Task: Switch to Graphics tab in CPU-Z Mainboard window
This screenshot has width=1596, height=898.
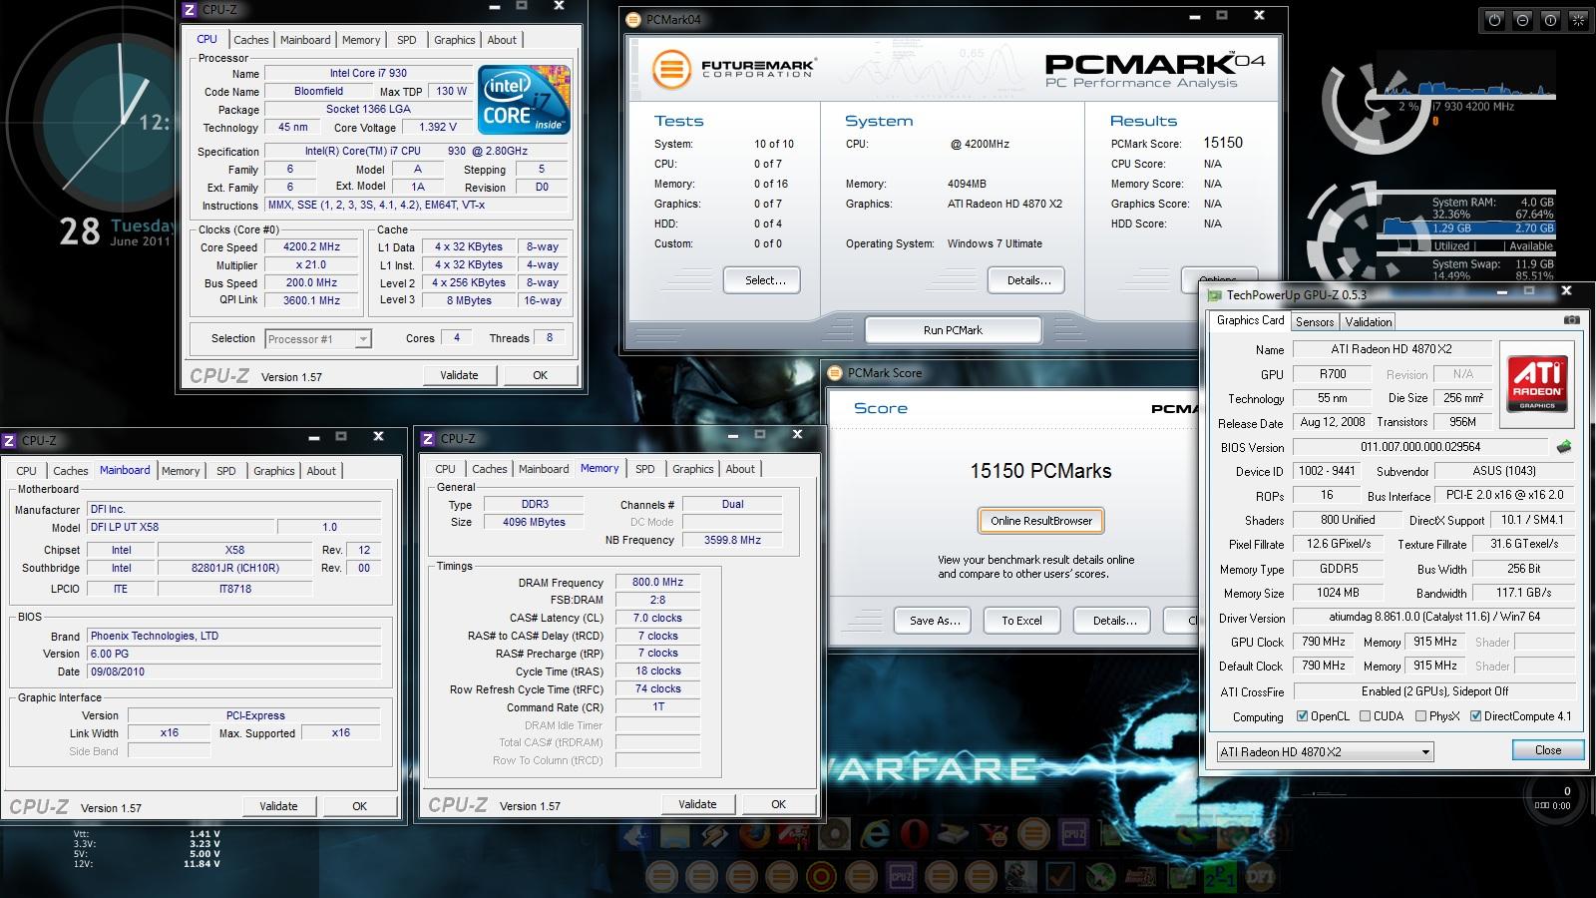Action: point(274,471)
